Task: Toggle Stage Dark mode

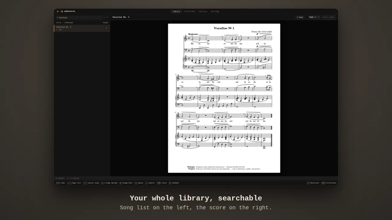Action: (126, 183)
